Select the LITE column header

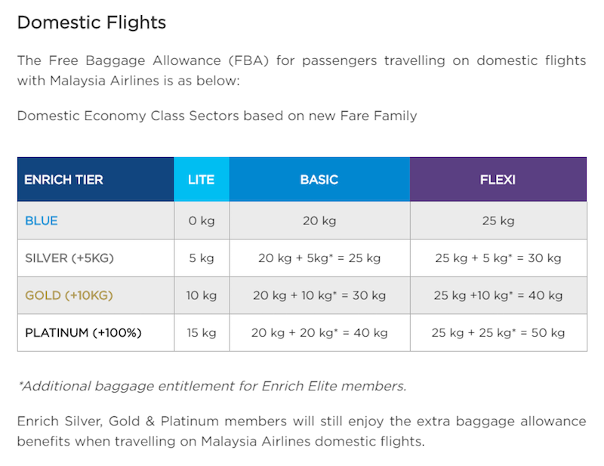tap(201, 180)
